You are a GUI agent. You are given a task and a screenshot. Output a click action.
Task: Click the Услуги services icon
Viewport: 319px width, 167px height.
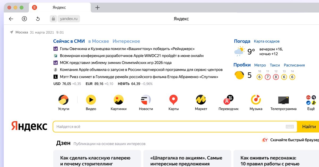point(64,100)
